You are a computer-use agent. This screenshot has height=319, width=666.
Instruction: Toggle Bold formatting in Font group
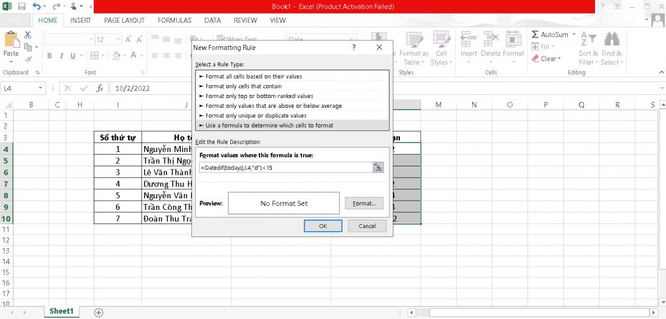[49, 56]
